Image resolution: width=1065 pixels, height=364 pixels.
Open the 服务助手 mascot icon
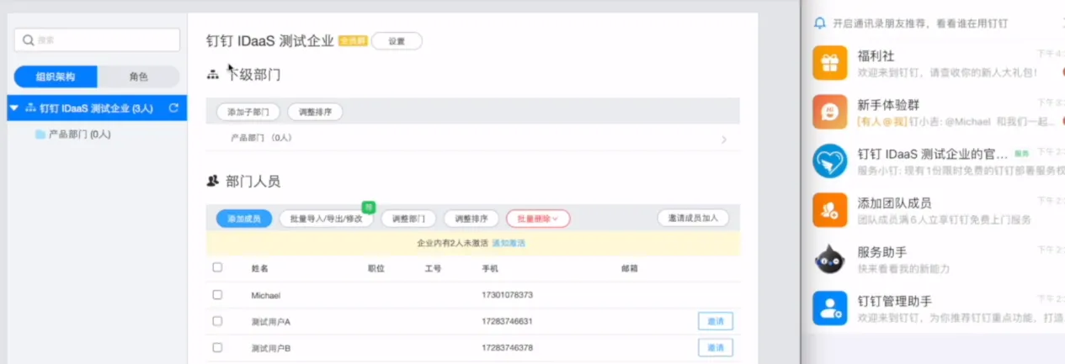pos(829,259)
